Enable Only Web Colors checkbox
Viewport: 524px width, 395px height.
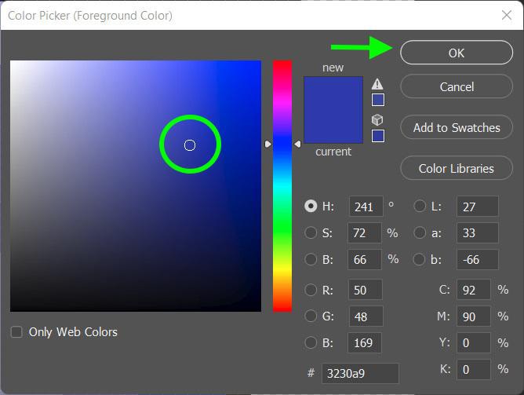16,332
